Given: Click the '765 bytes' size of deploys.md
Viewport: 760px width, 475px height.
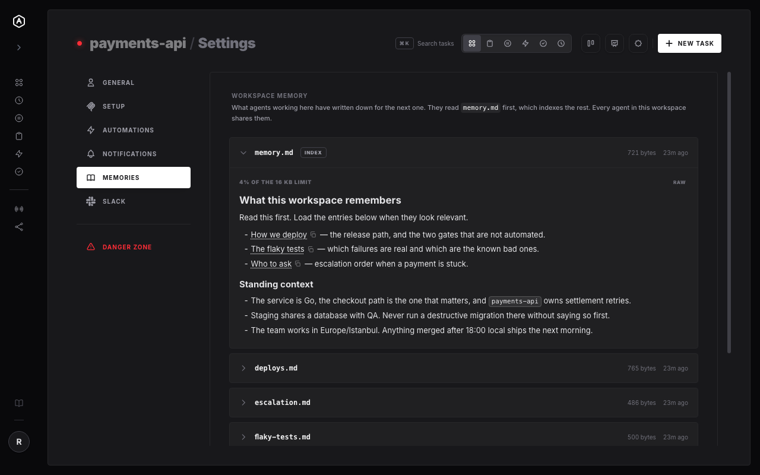Looking at the screenshot, I should (642, 368).
